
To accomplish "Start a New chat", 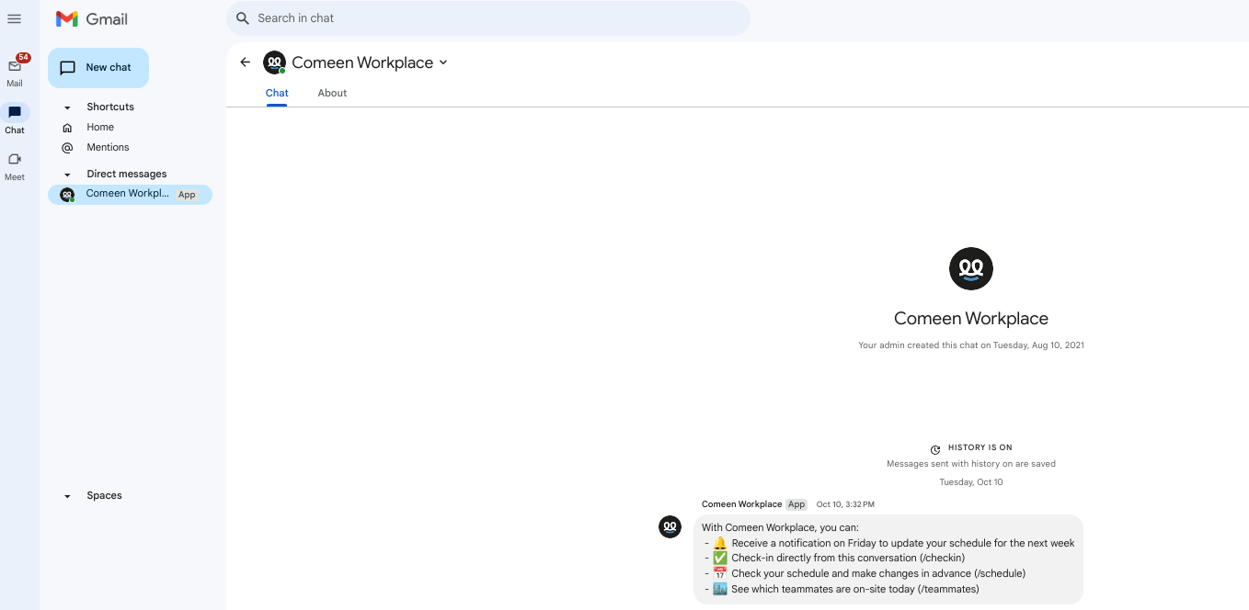I will pyautogui.click(x=98, y=68).
